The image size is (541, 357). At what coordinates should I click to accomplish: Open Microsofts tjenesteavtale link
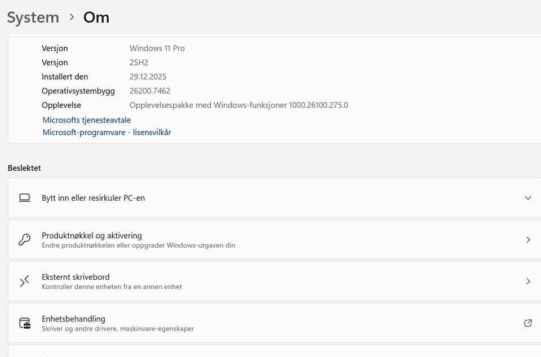(87, 120)
